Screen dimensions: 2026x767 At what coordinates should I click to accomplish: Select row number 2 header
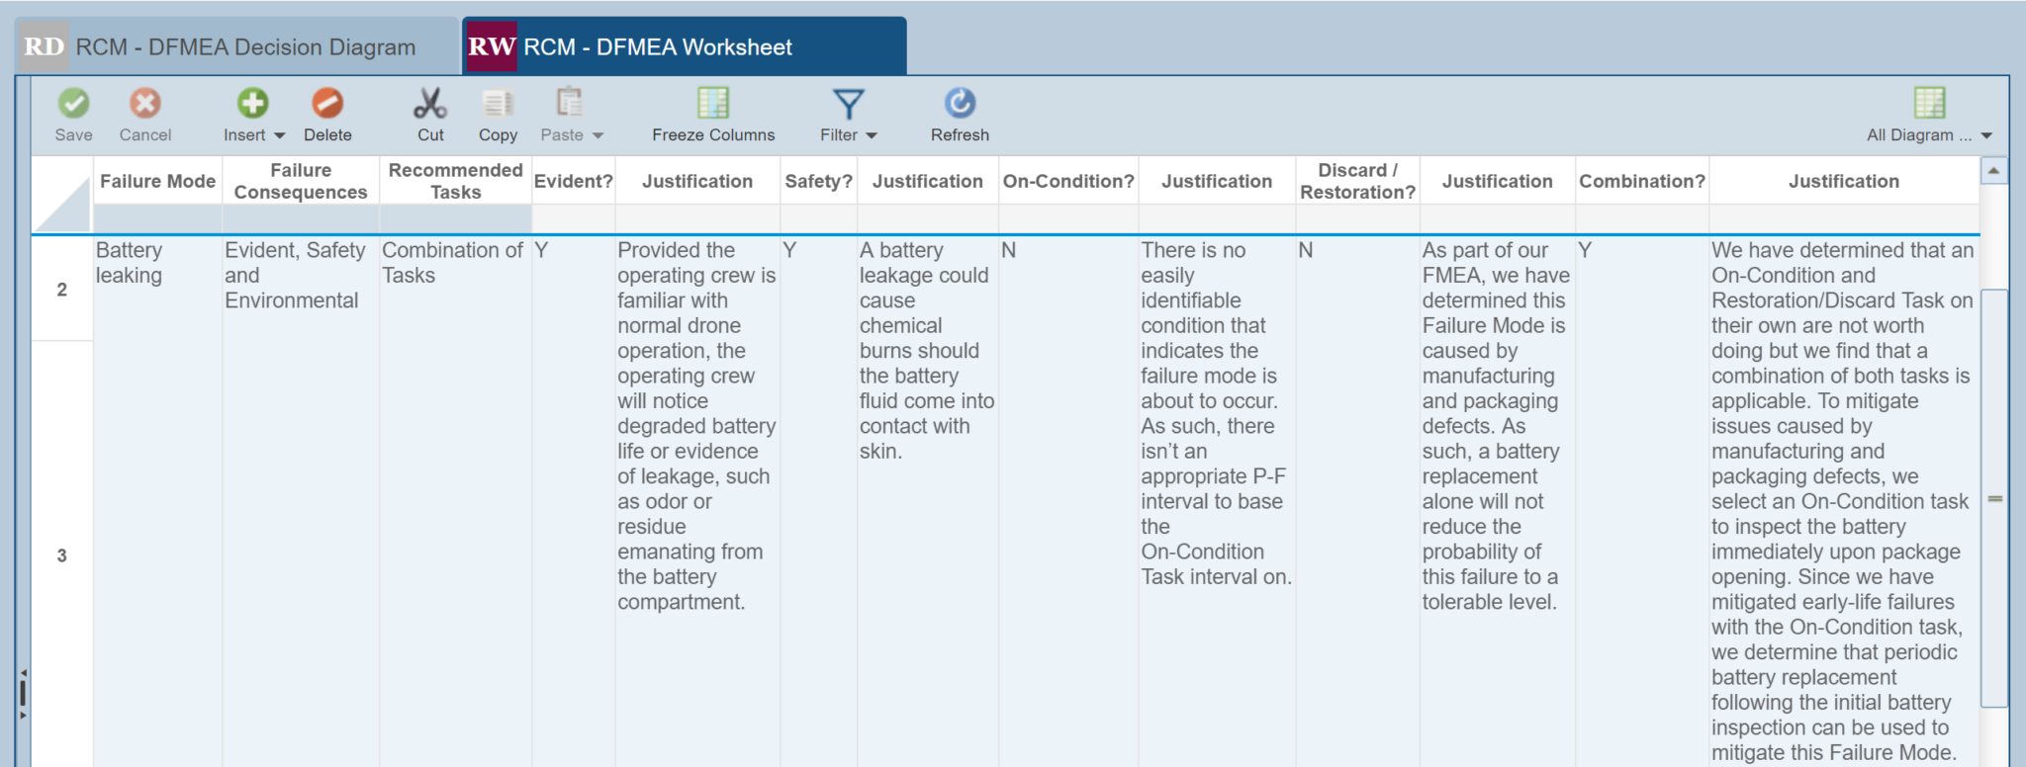click(x=61, y=290)
